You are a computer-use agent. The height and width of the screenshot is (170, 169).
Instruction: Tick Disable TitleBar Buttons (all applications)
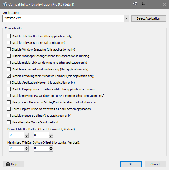coord(9,43)
